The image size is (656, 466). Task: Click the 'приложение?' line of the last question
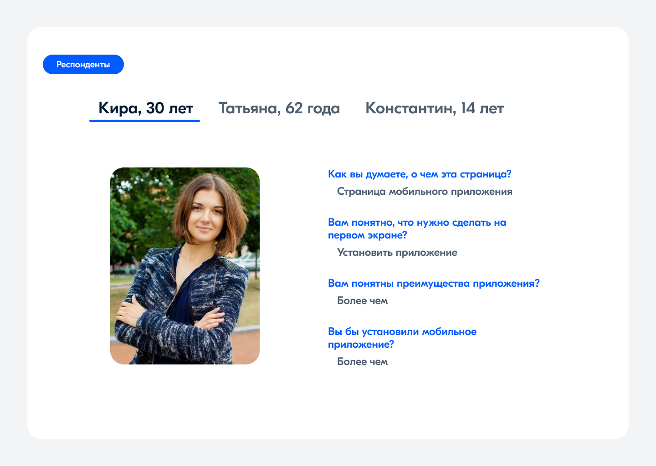361,344
